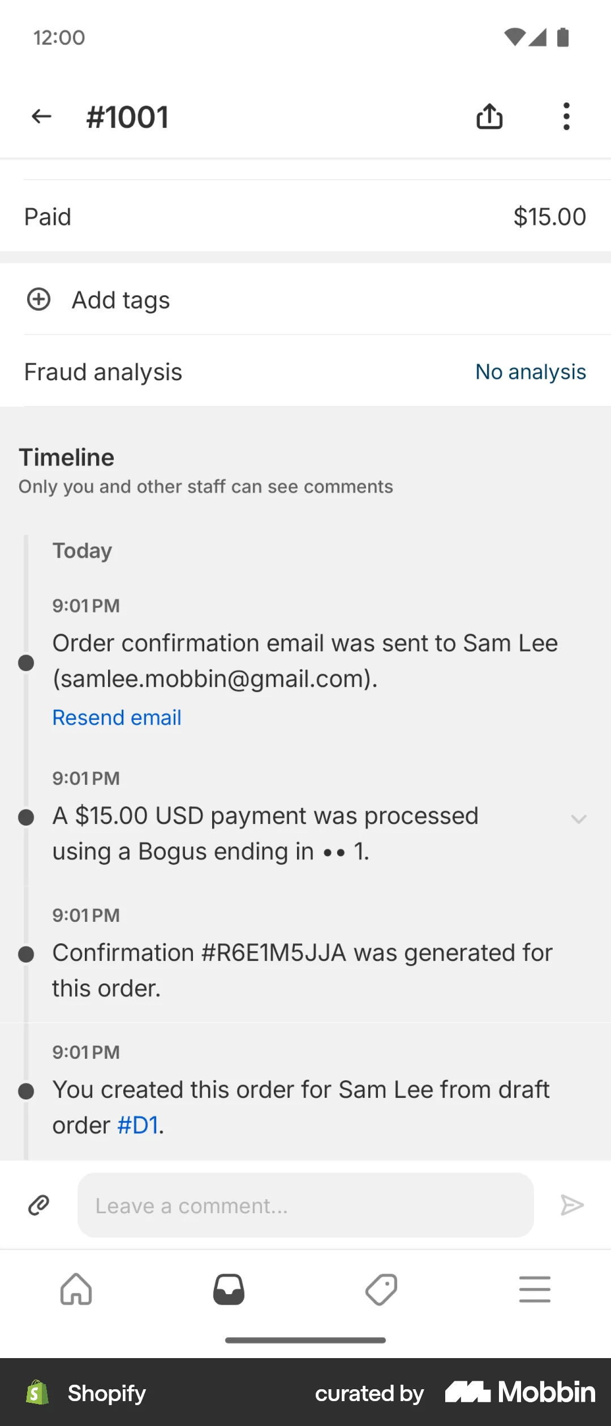Screen dimensions: 611x1426
Task: Click the attachment paperclip icon
Action: tap(39, 1205)
